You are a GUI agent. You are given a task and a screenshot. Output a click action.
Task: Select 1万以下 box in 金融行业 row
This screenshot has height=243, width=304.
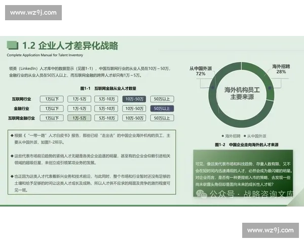(x=52, y=108)
